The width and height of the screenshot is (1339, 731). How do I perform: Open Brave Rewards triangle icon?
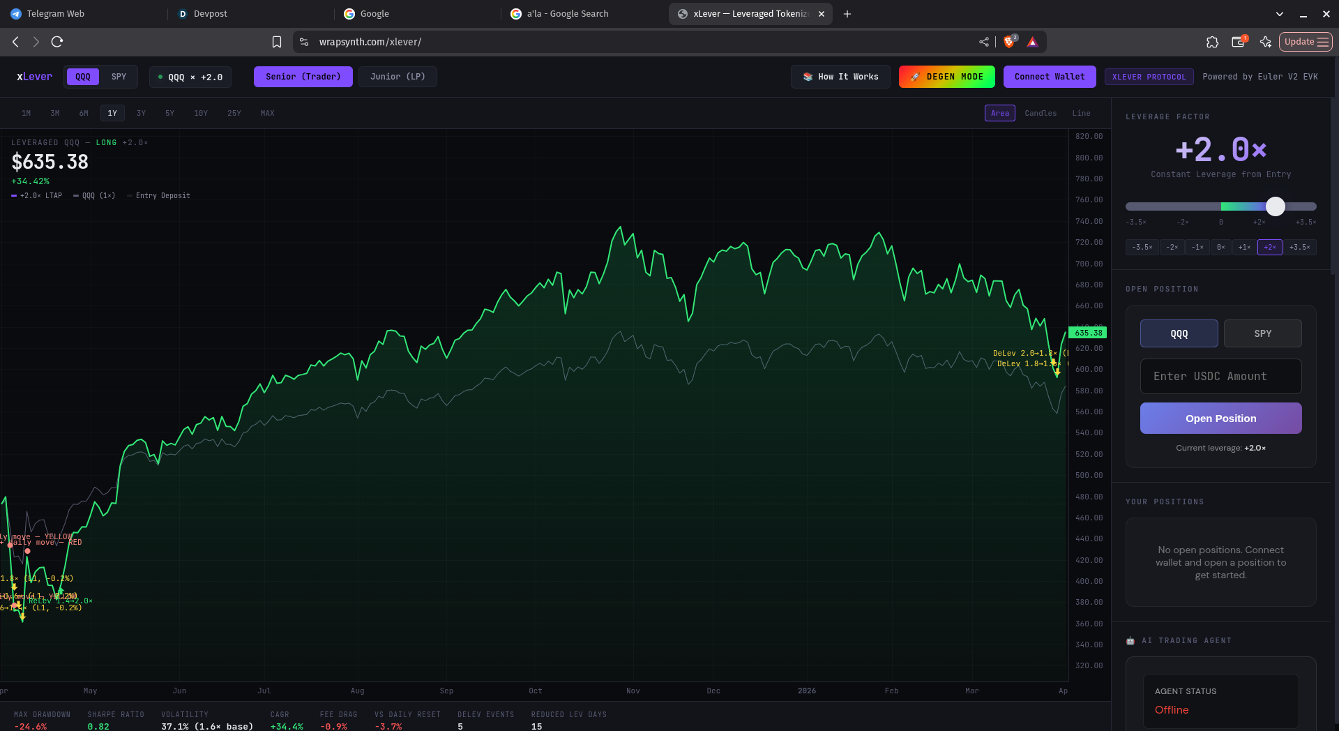click(1033, 42)
